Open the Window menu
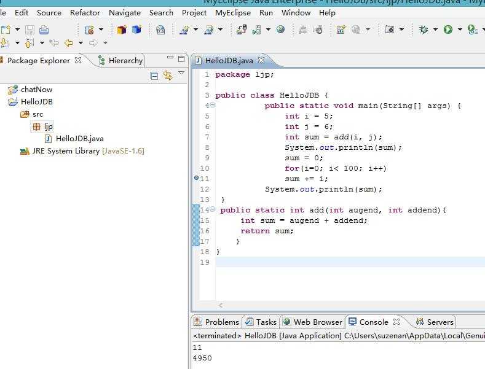Viewport: 485px width, 369px height. click(x=296, y=13)
